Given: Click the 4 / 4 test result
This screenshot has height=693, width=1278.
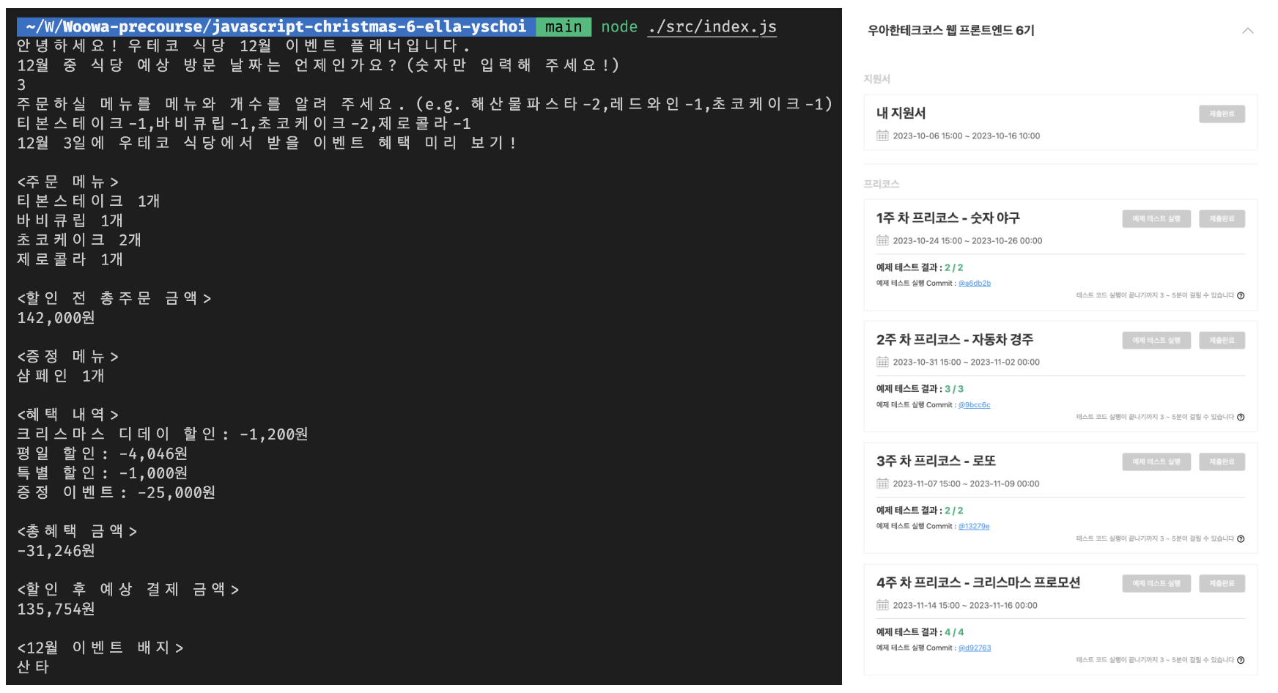Looking at the screenshot, I should pos(954,633).
